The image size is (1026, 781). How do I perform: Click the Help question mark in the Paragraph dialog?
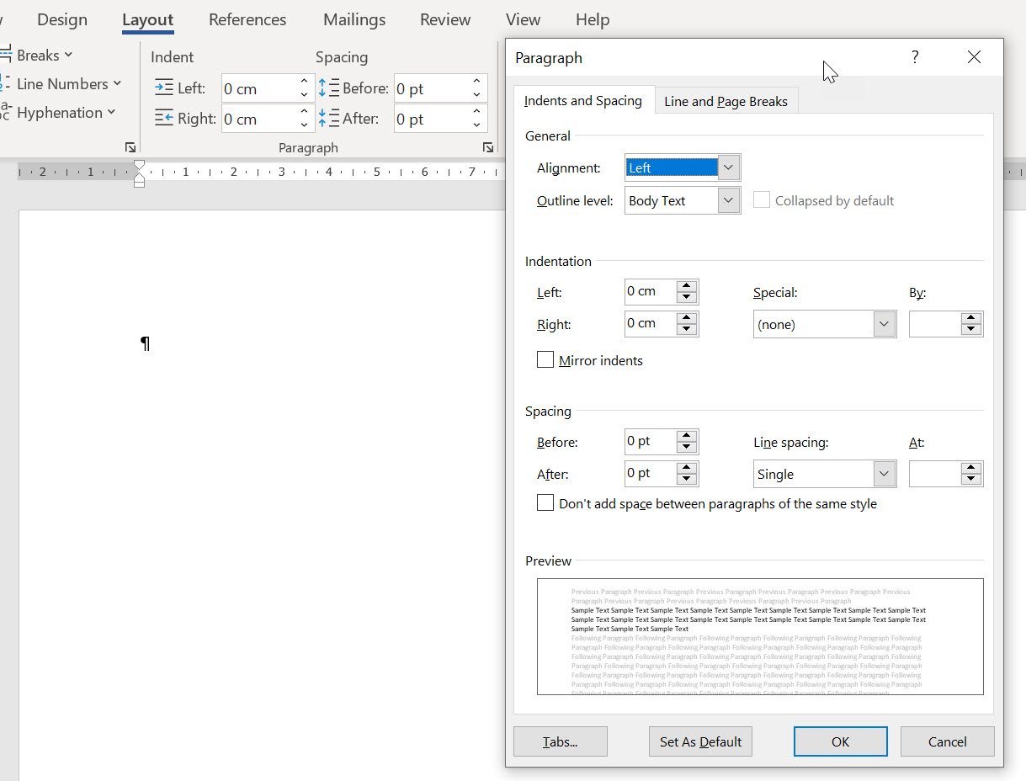914,57
